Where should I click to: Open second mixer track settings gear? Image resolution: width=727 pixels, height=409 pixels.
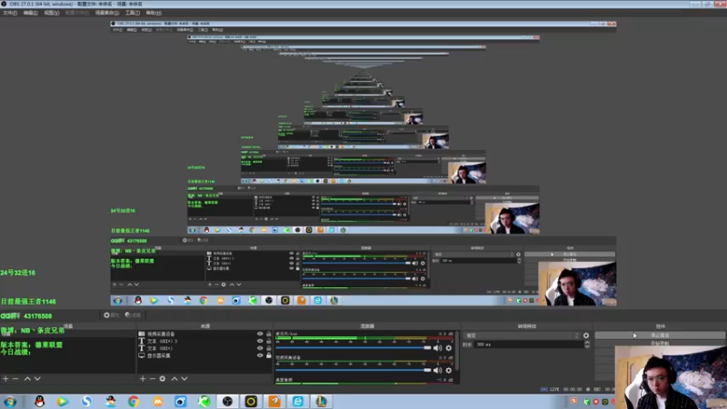tap(448, 370)
